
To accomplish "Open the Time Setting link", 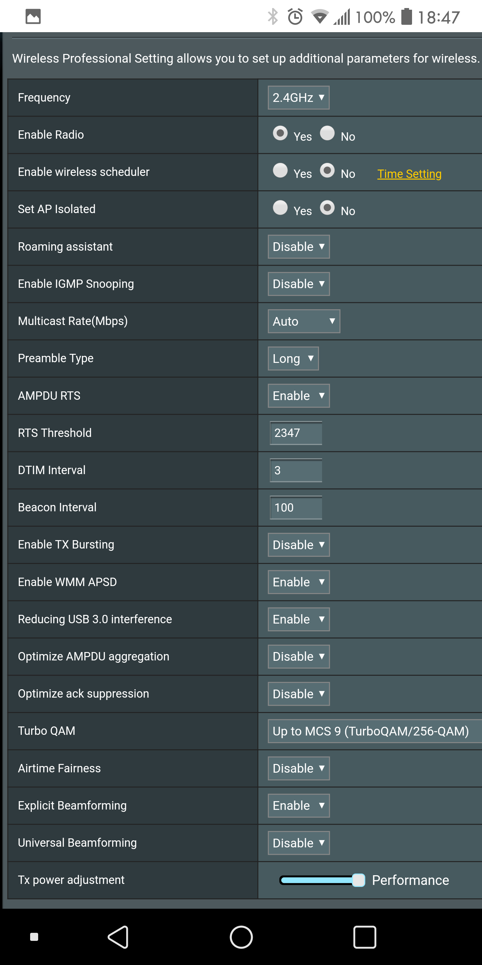I will [x=409, y=174].
